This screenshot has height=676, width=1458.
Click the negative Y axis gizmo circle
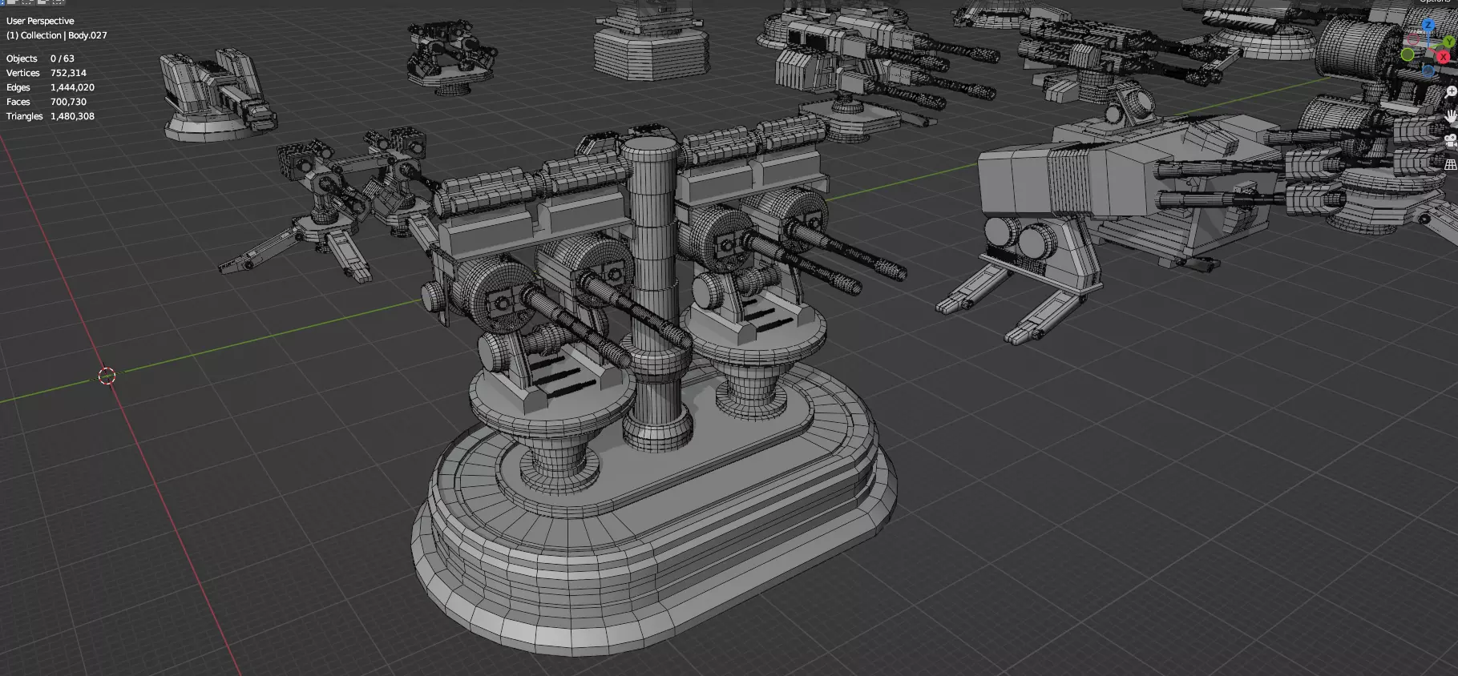tap(1408, 54)
